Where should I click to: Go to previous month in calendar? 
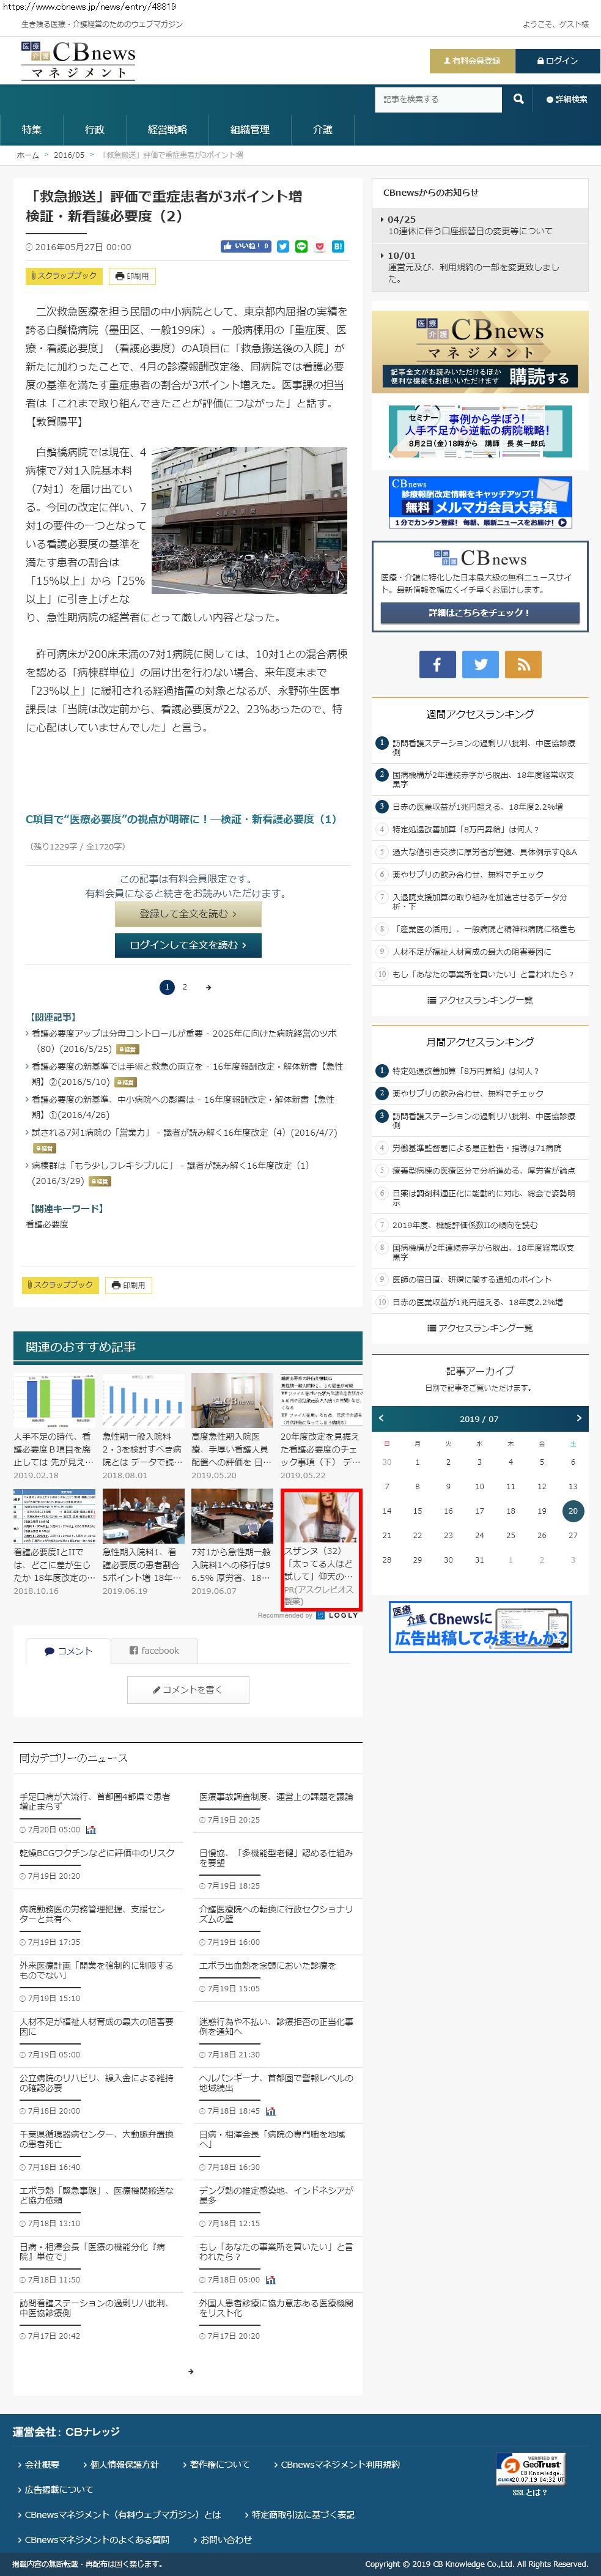tap(381, 1418)
